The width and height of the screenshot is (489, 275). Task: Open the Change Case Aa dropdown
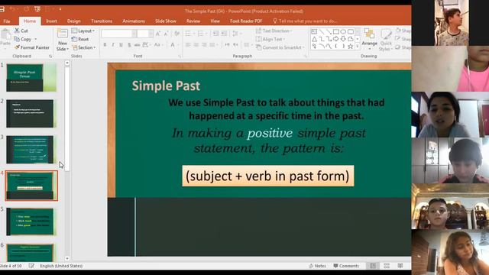point(158,45)
